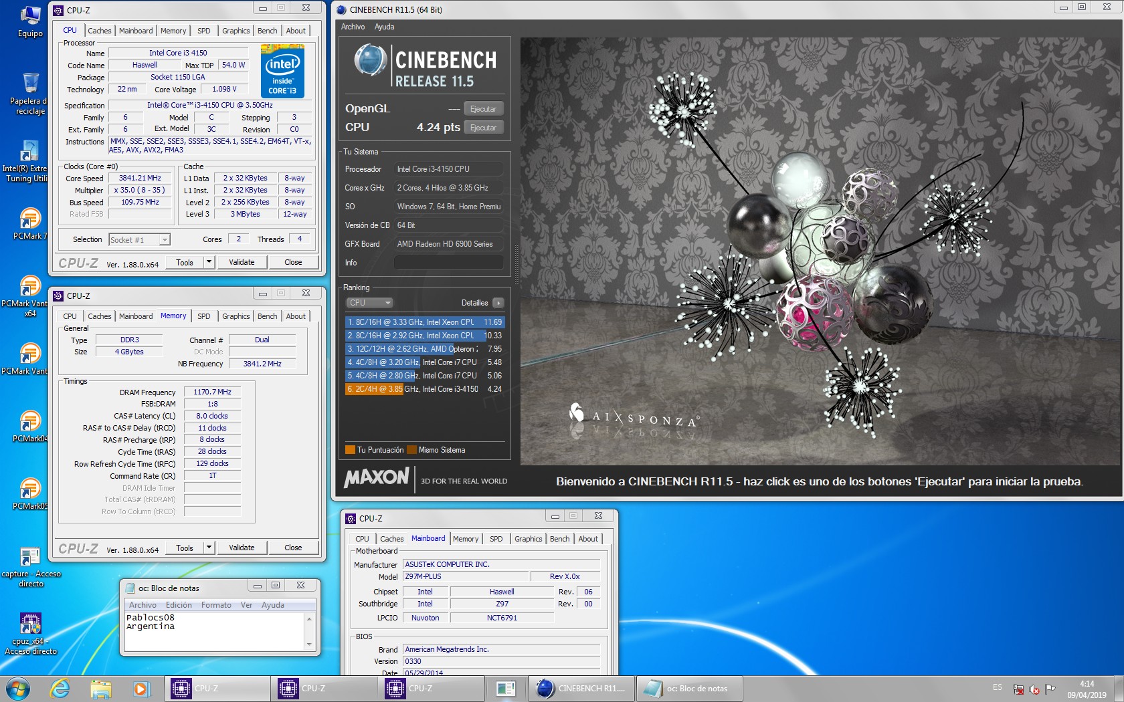Open the Formato menu in Notepad
Image resolution: width=1124 pixels, height=702 pixels.
216,605
